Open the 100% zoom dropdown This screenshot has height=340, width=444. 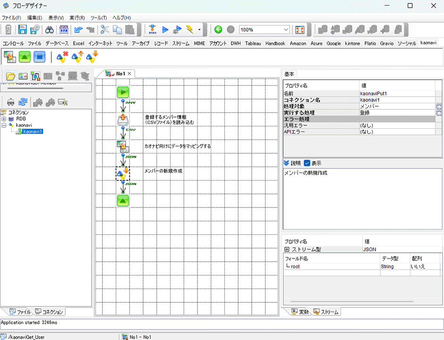[286, 30]
